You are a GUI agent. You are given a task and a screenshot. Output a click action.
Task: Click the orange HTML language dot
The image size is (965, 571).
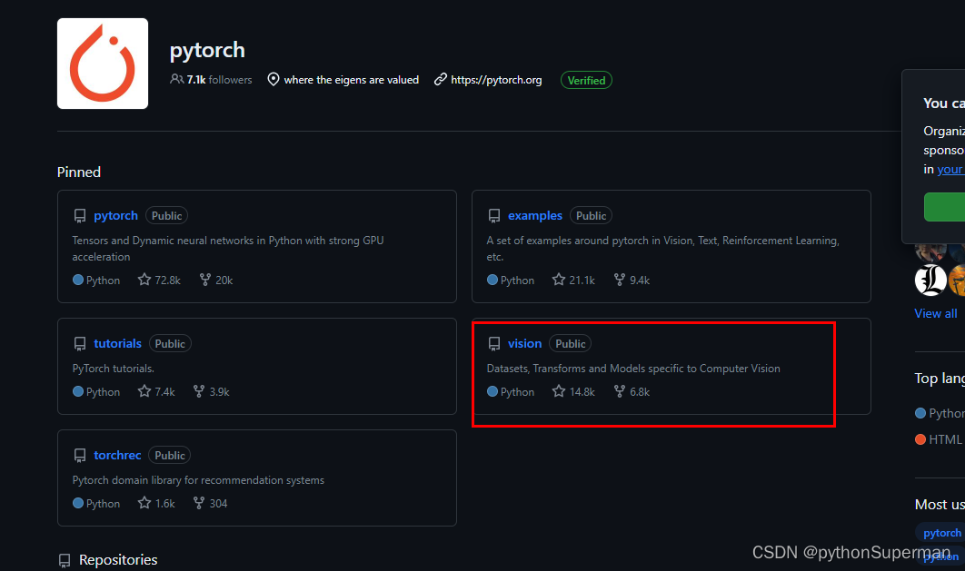tap(920, 439)
